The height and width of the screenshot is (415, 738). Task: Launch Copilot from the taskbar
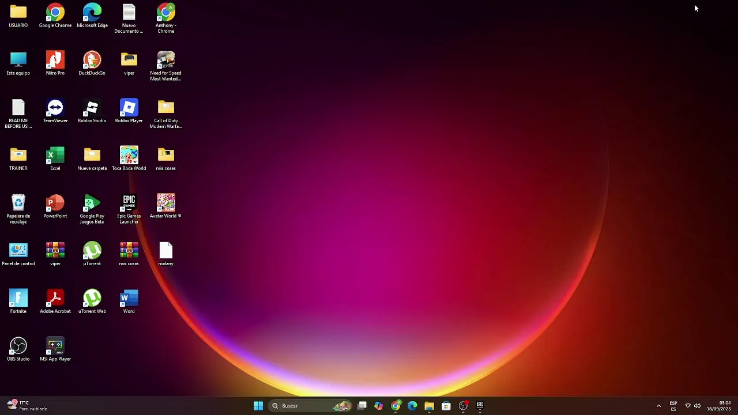pyautogui.click(x=379, y=406)
